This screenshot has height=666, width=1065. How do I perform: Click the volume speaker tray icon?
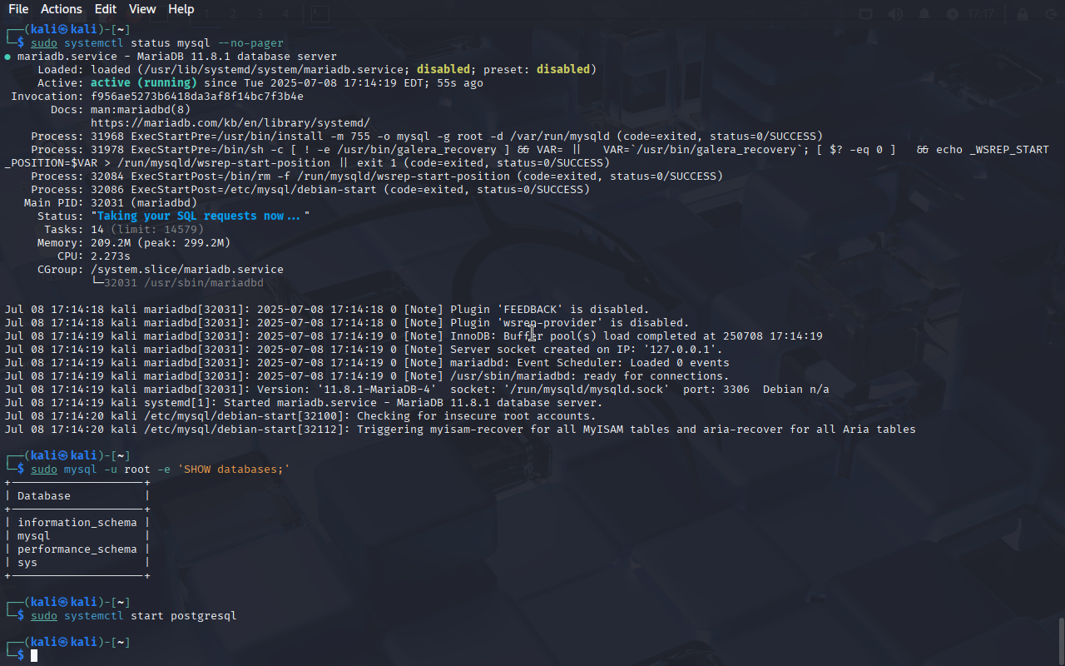pyautogui.click(x=895, y=14)
